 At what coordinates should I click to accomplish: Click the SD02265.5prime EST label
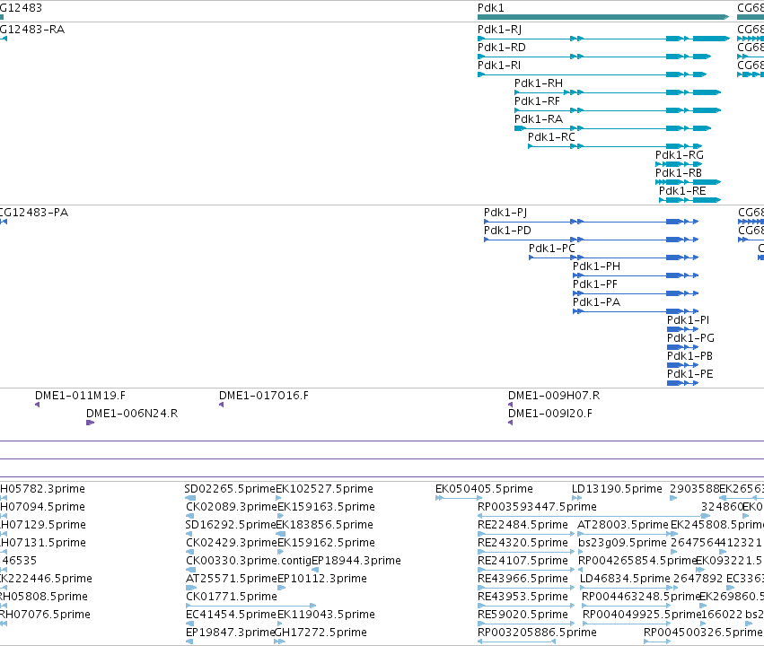tap(230, 489)
